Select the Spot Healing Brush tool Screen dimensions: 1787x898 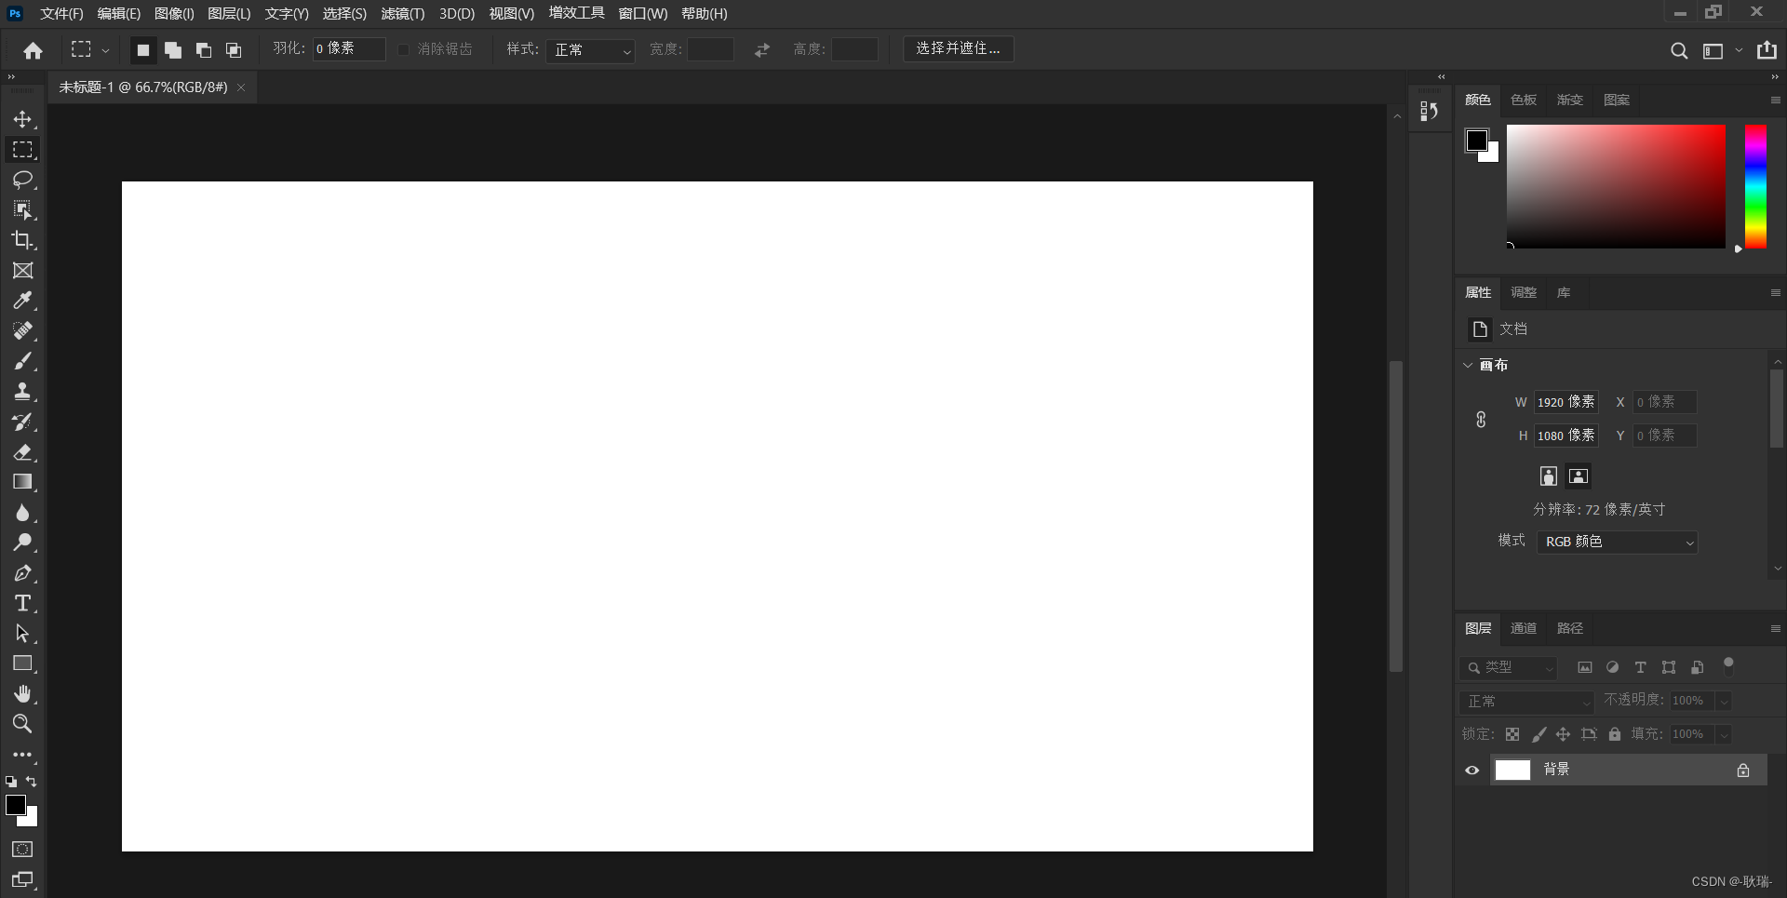(x=22, y=331)
